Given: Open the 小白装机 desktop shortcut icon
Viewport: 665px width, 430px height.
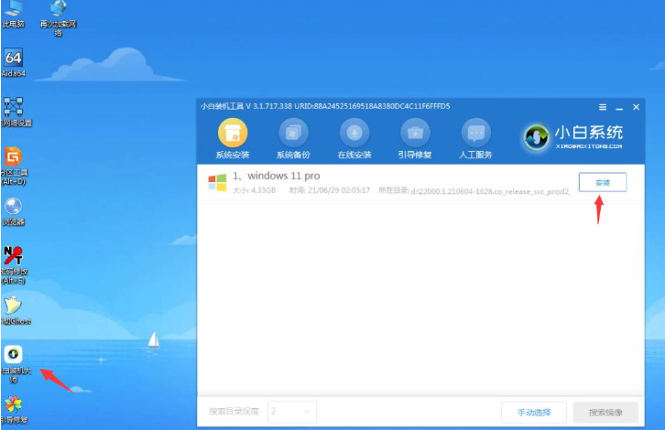Looking at the screenshot, I should (14, 363).
